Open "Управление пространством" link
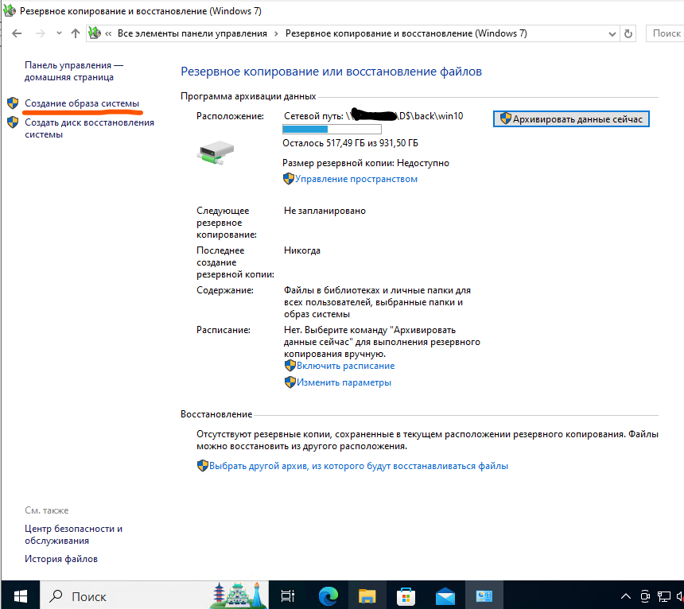The image size is (684, 609). (356, 179)
